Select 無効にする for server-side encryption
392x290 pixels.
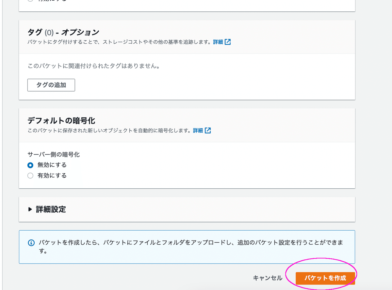point(30,165)
